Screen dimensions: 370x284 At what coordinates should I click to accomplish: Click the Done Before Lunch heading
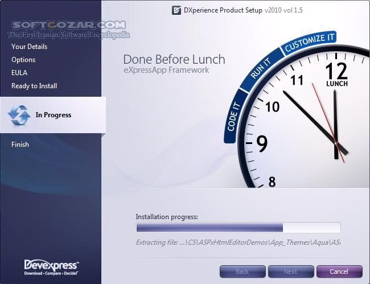[174, 59]
